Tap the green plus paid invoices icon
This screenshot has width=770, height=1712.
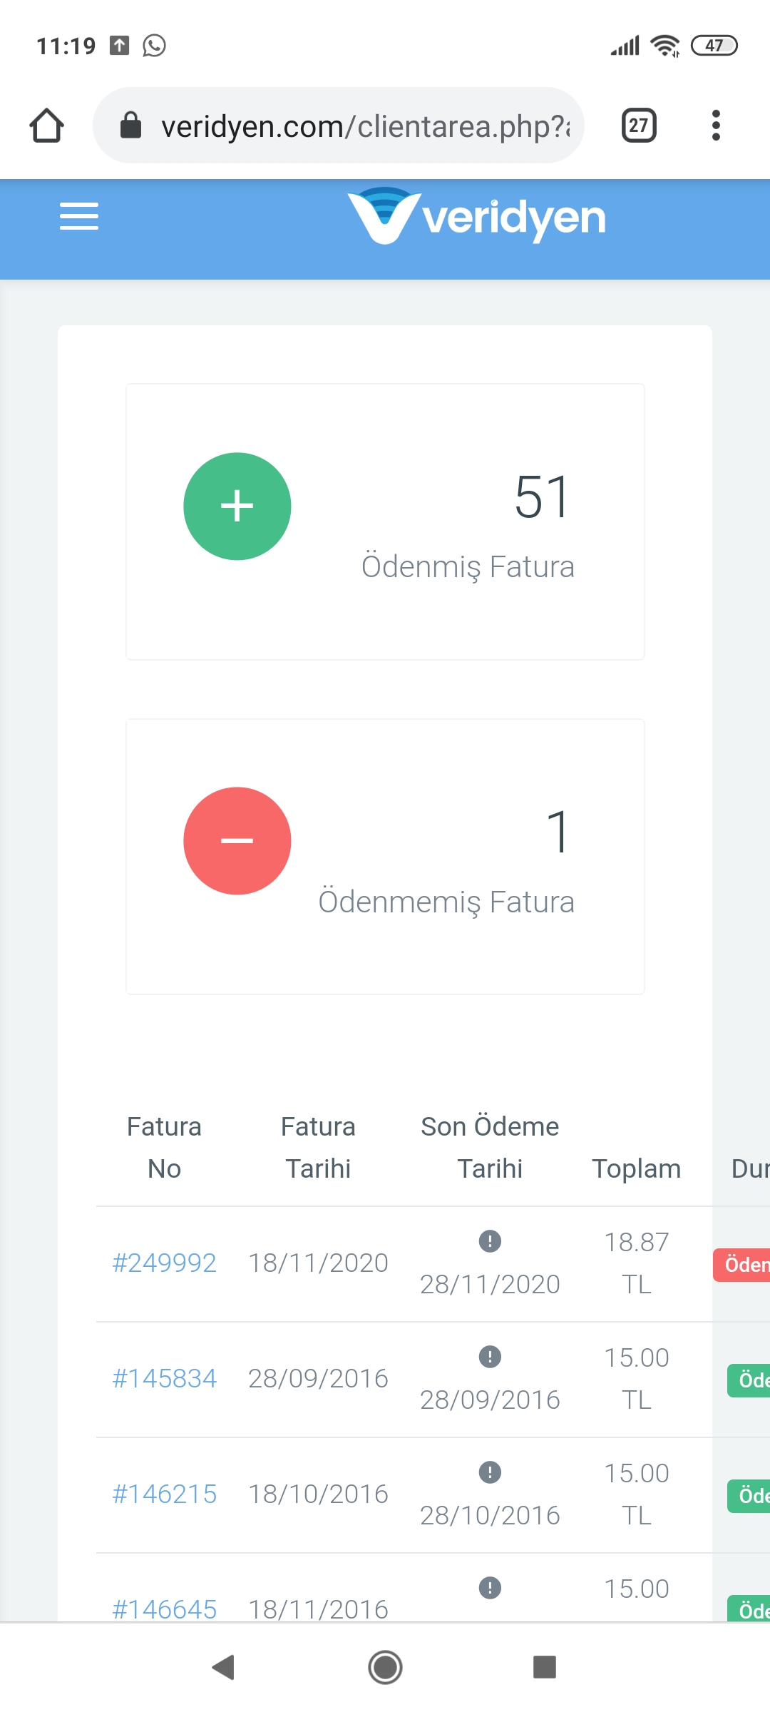pyautogui.click(x=237, y=506)
